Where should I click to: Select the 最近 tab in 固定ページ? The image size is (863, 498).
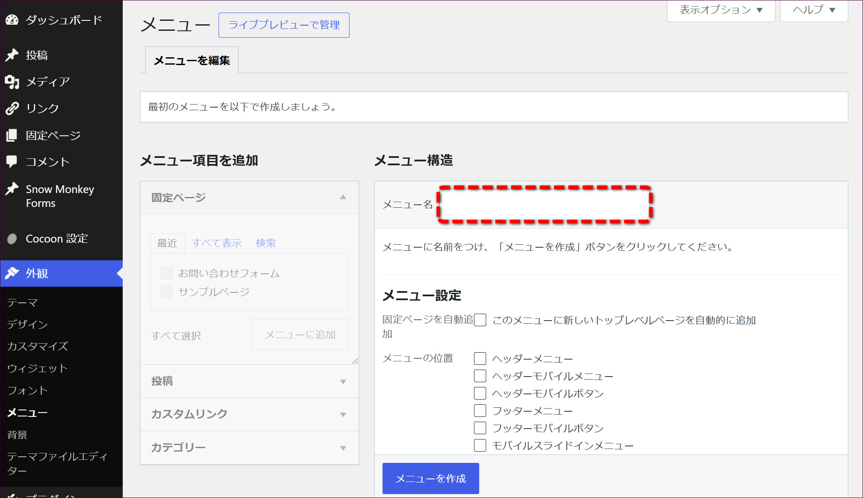pyautogui.click(x=167, y=243)
